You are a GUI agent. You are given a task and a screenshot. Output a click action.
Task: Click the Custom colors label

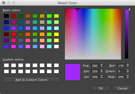click(x=13, y=59)
